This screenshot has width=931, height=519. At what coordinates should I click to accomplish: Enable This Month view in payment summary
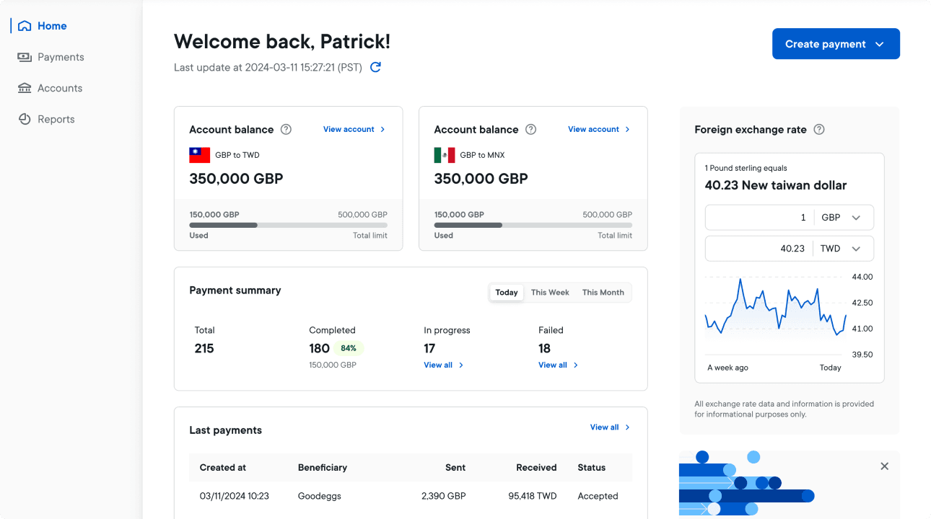tap(603, 292)
